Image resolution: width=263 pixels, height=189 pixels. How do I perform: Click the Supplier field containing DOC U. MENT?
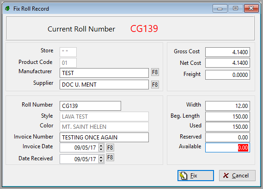[x=104, y=85]
